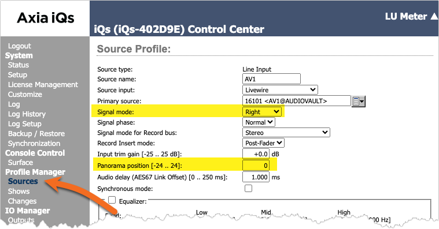Click the Input trim gain value field
The height and width of the screenshot is (229, 439).
256,154
